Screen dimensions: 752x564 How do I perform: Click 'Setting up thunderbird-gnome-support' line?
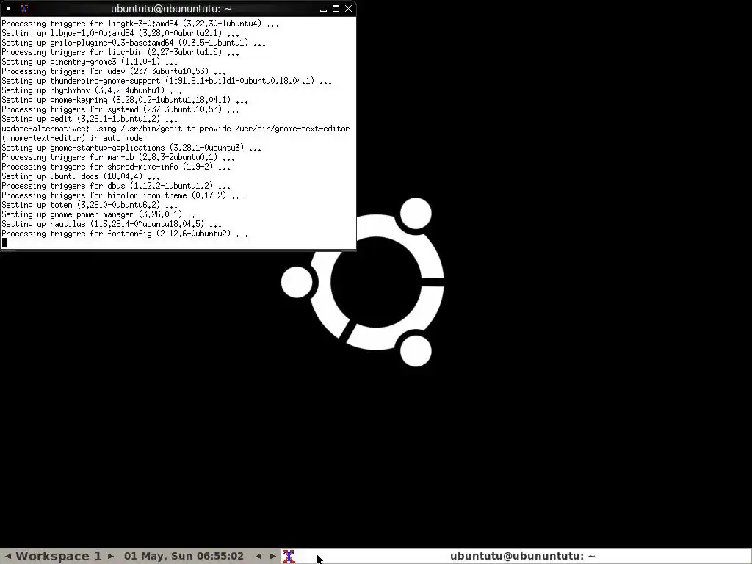coord(167,81)
